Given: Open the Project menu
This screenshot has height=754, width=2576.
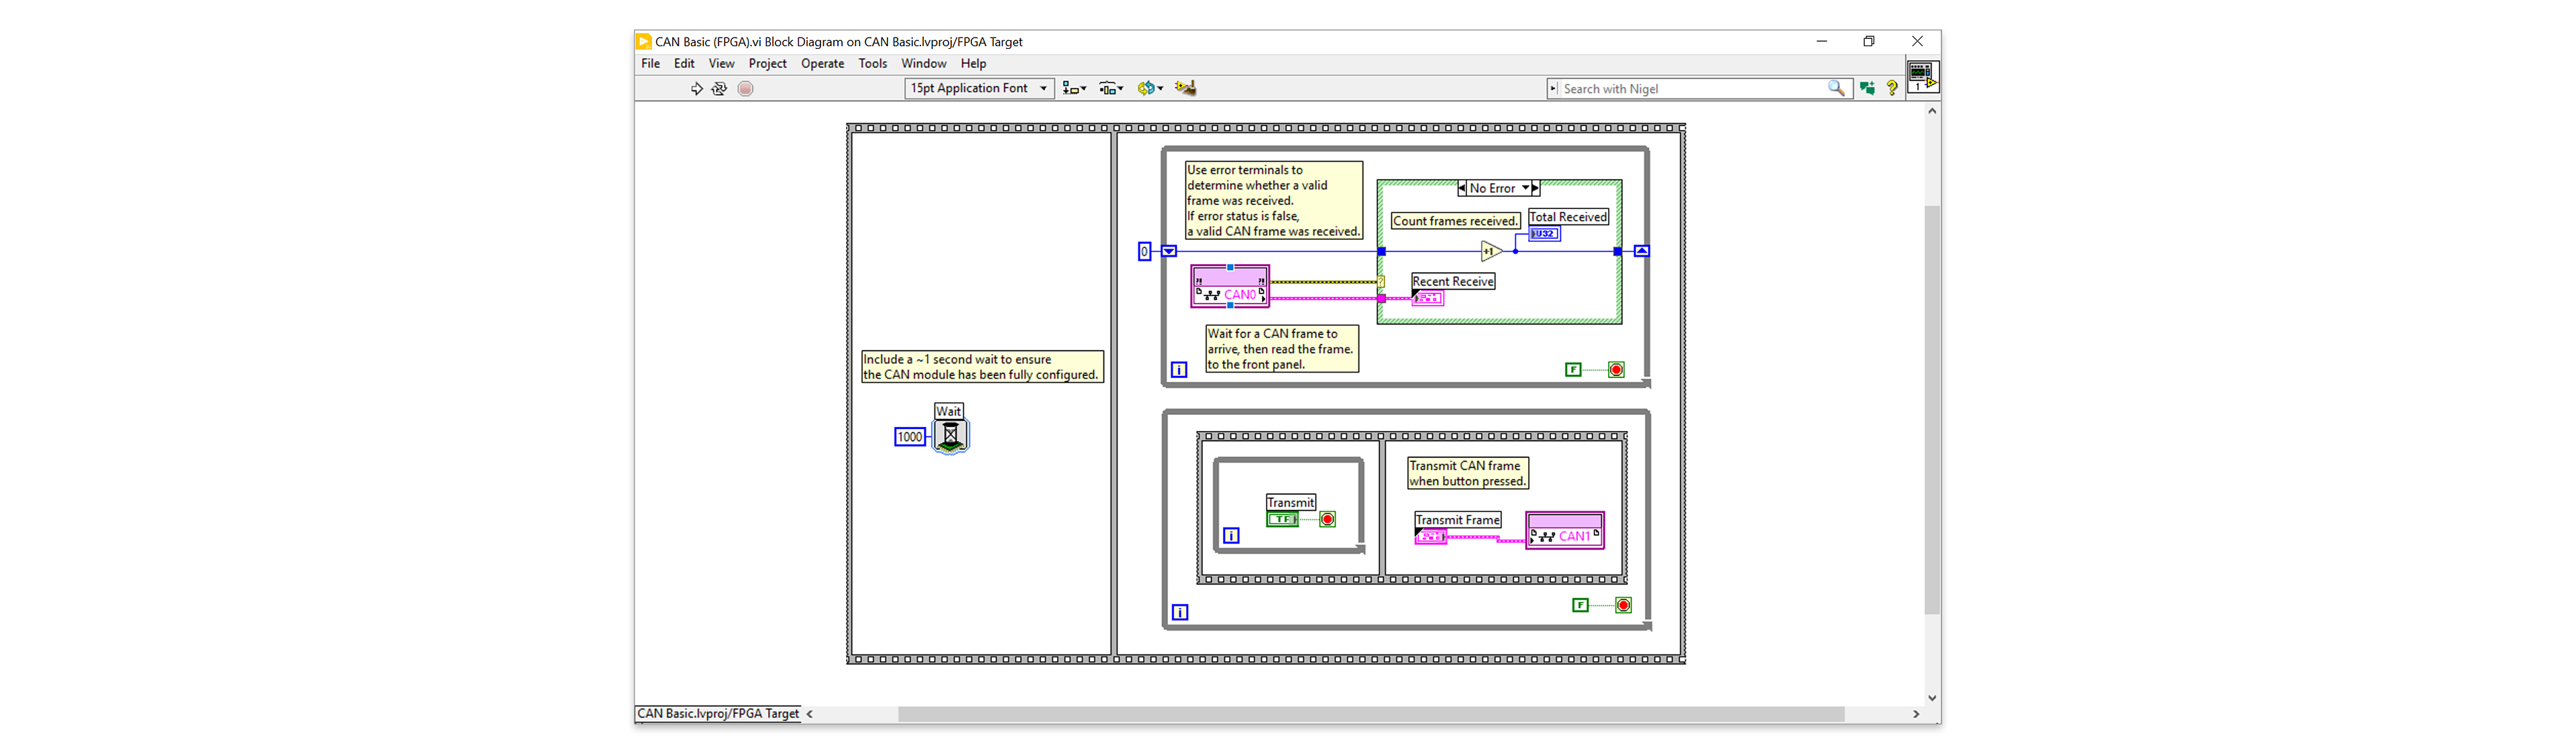Looking at the screenshot, I should tap(767, 63).
